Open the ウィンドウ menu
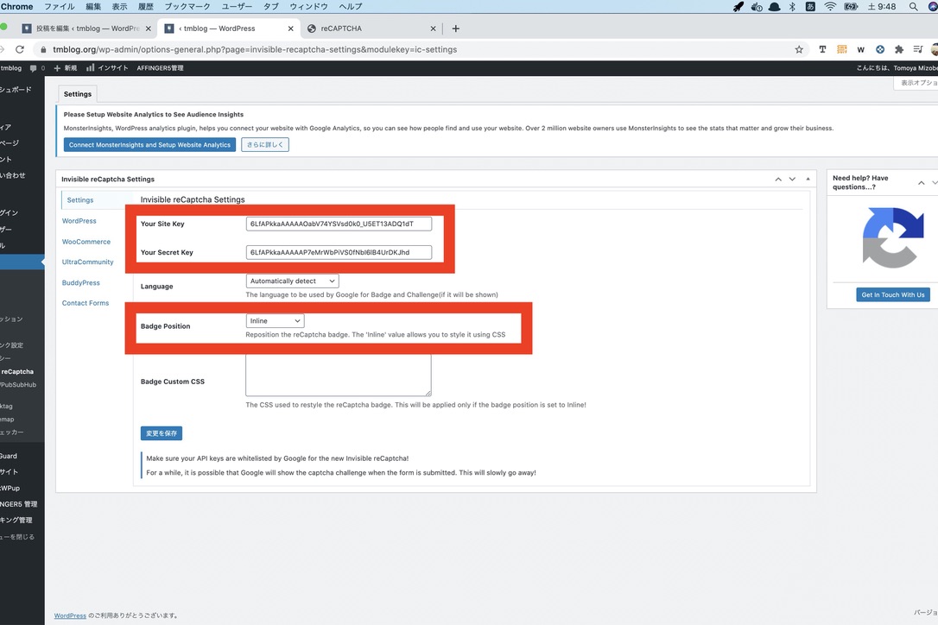The image size is (938, 625). click(308, 7)
